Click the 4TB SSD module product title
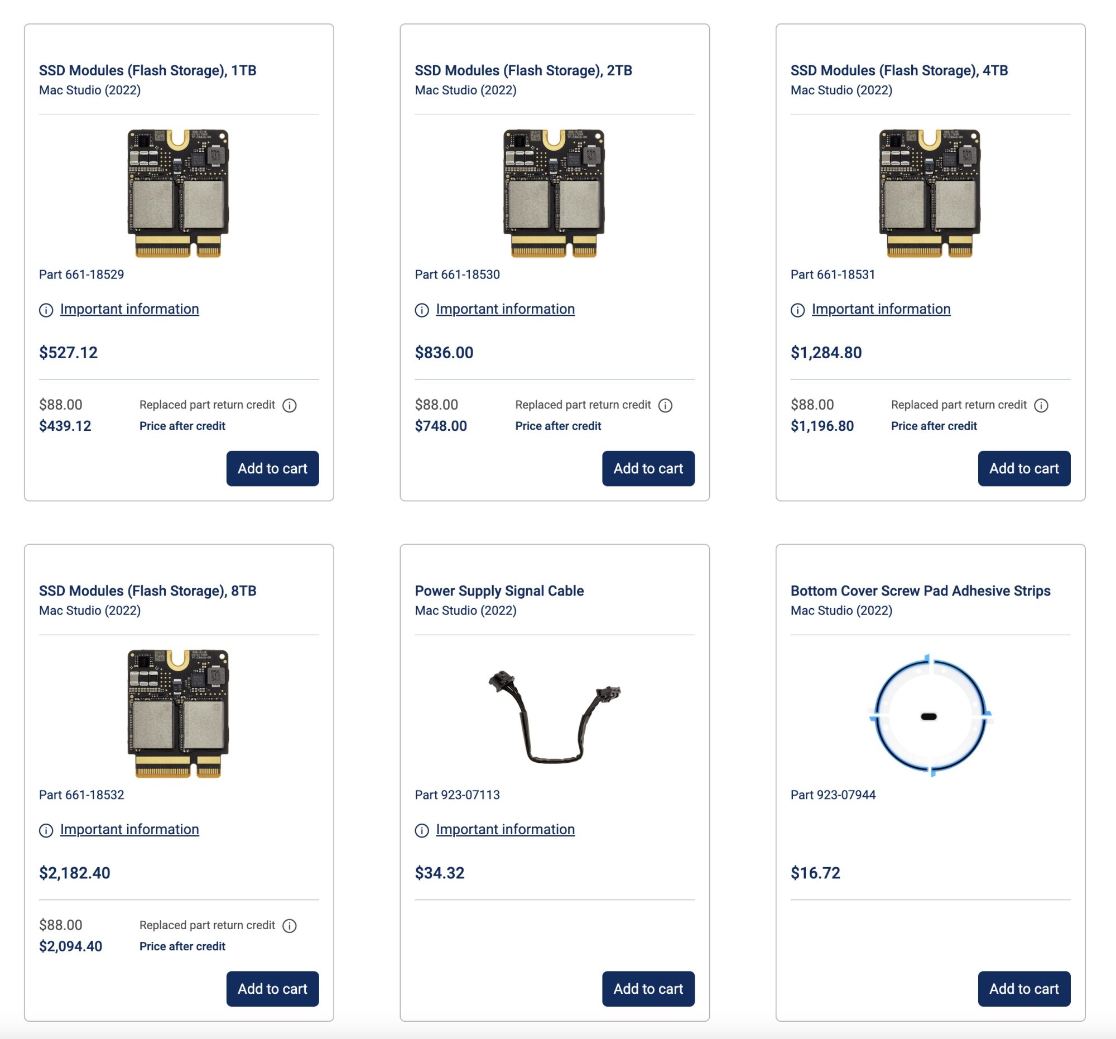 coord(899,71)
